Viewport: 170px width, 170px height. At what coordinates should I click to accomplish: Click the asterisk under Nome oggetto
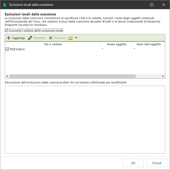[102, 49]
